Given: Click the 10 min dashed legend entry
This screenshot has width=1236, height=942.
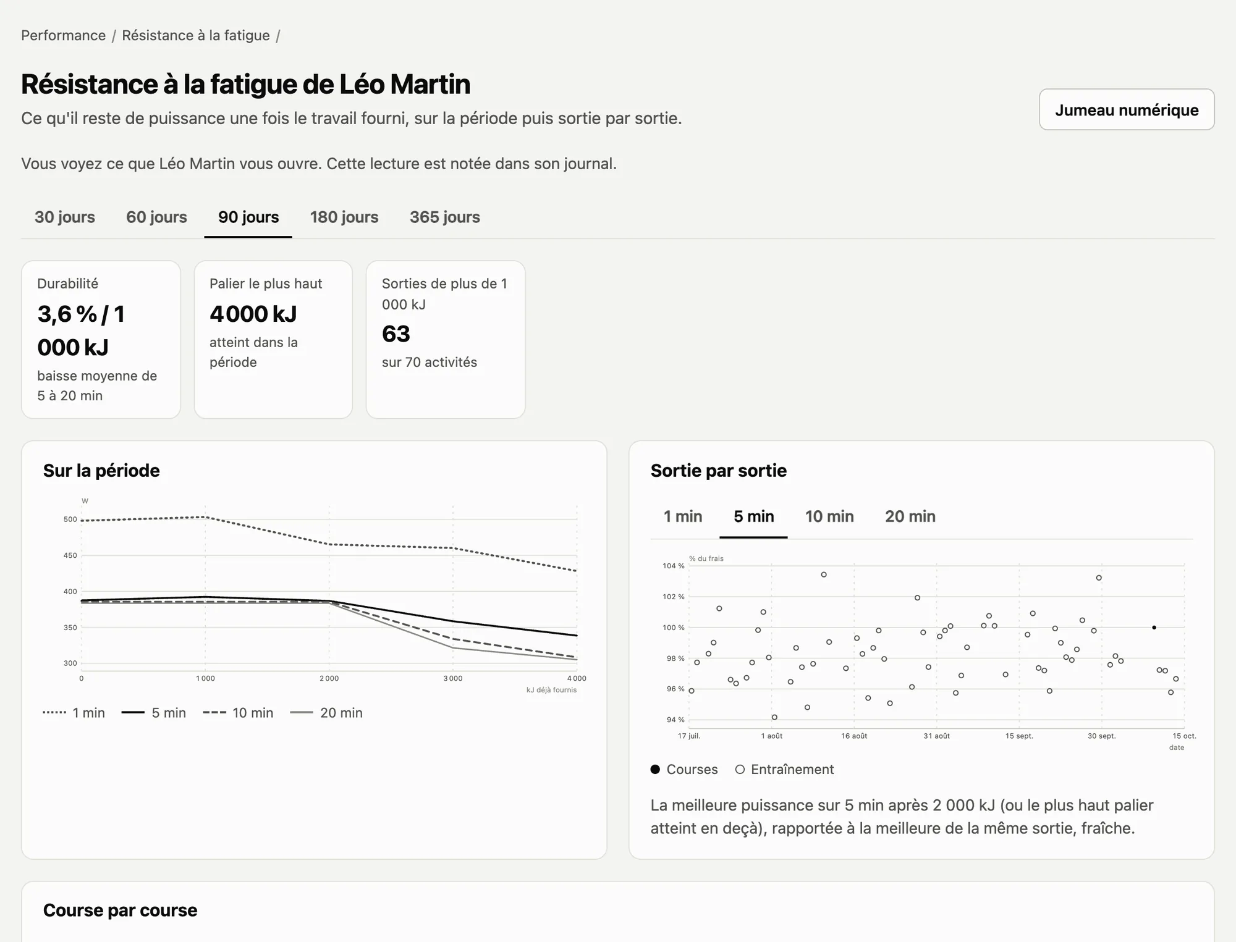Looking at the screenshot, I should 239,713.
